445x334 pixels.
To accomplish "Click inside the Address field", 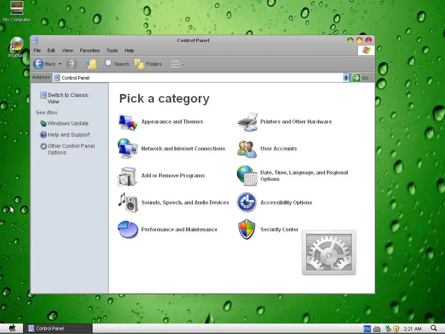I will pyautogui.click(x=198, y=78).
